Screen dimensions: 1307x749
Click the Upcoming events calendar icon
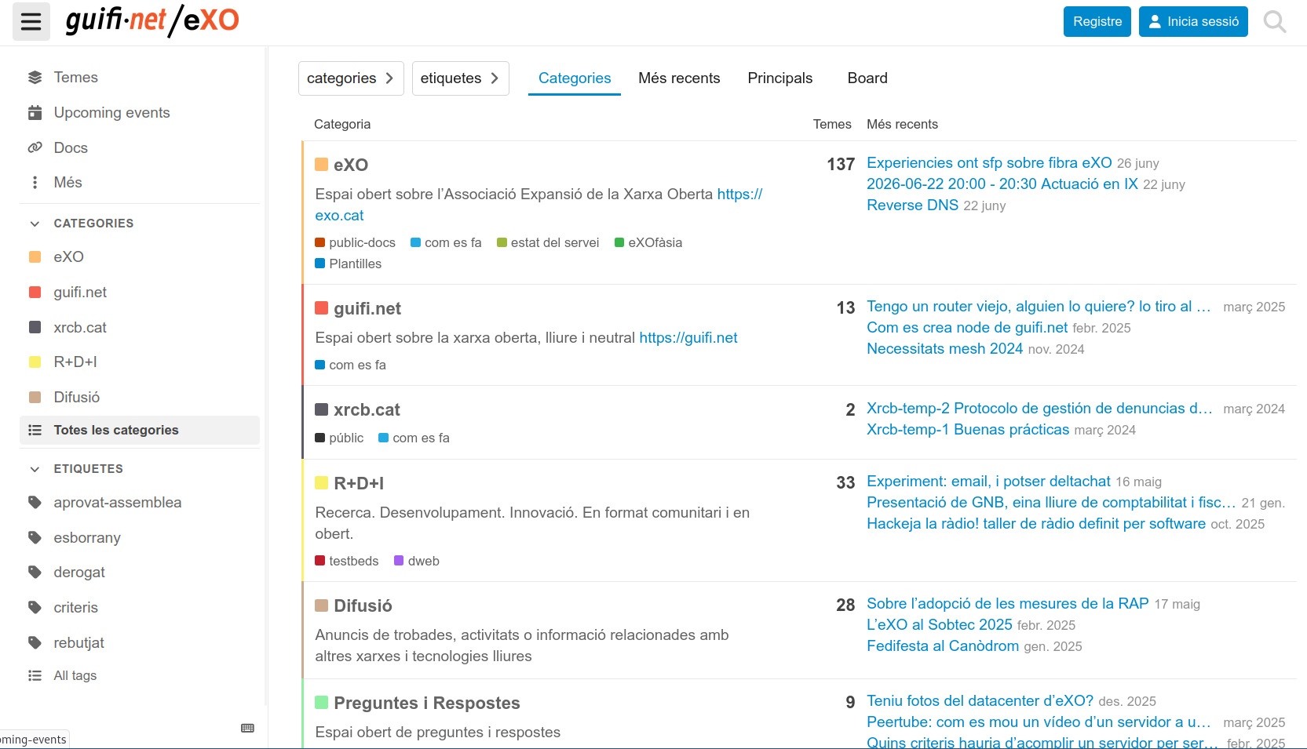pos(35,113)
